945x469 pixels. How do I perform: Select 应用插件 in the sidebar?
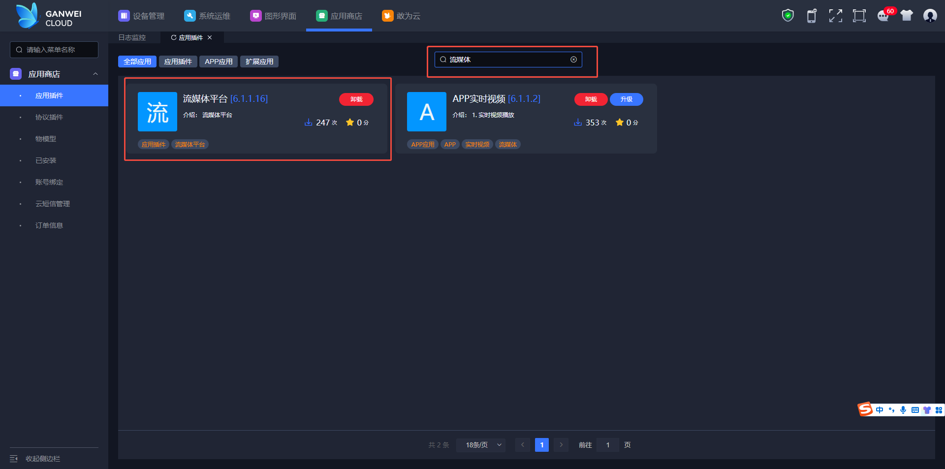54,95
